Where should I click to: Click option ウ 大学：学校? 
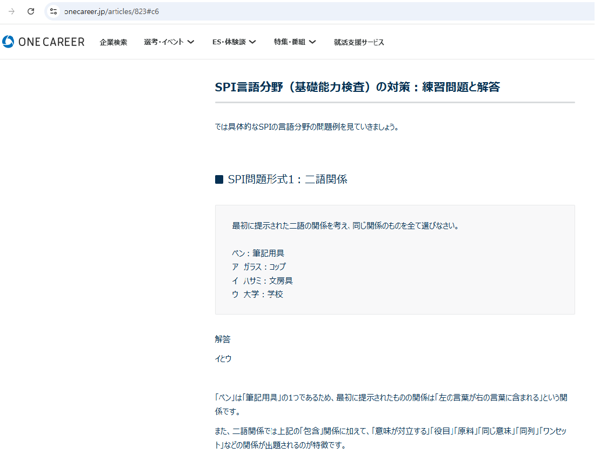tap(257, 294)
